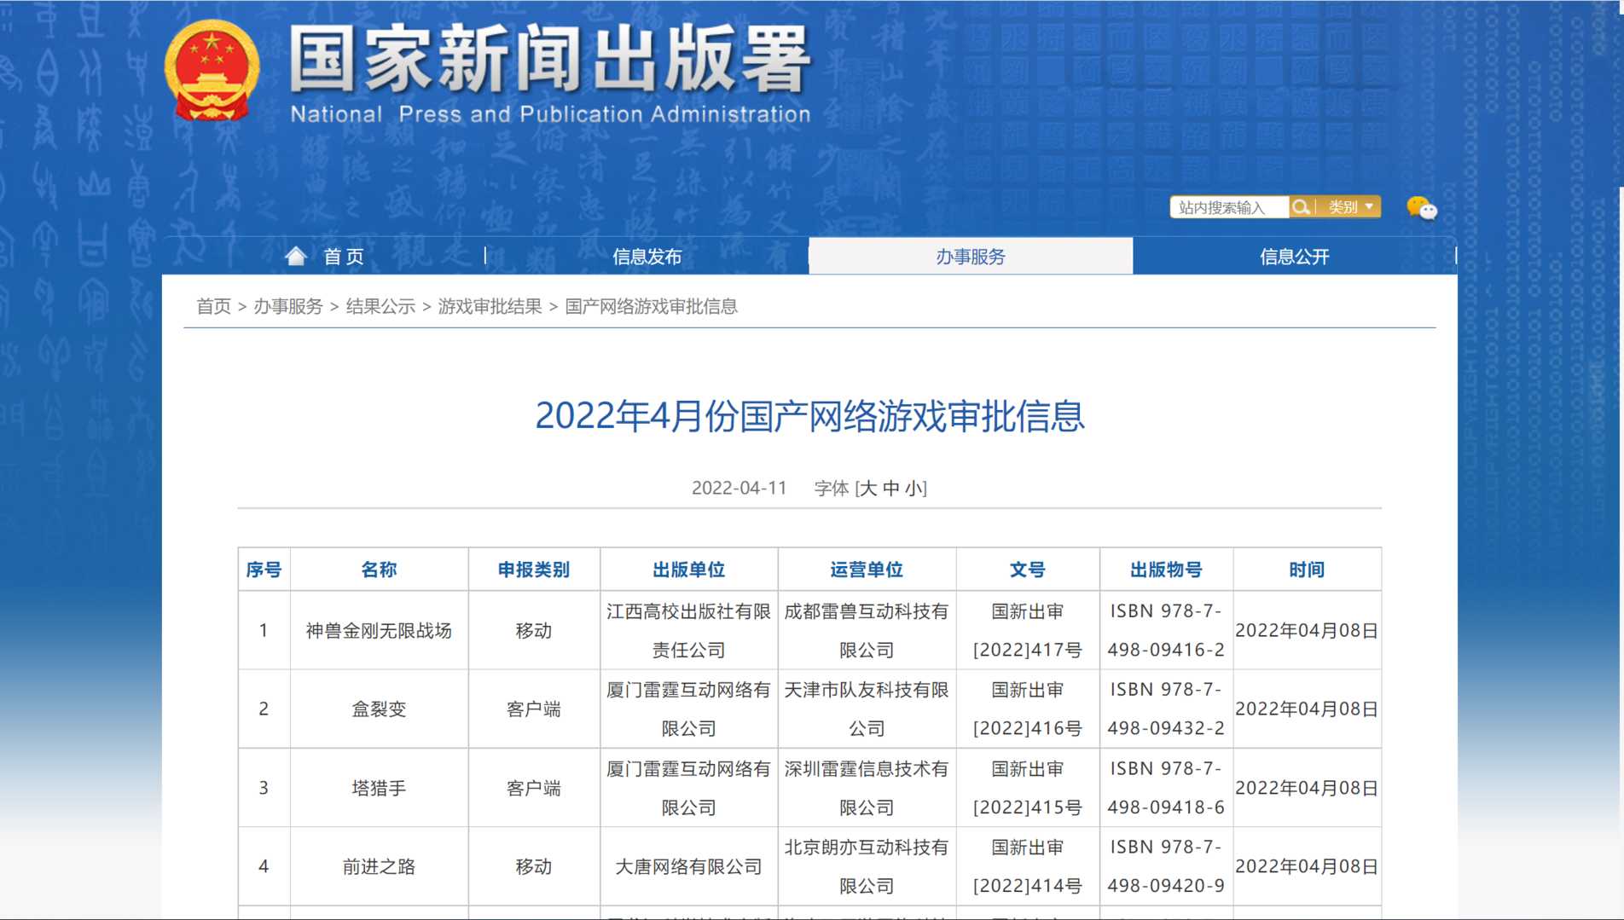Switch to the 信息公开 tab
1624x920 pixels.
click(1294, 256)
